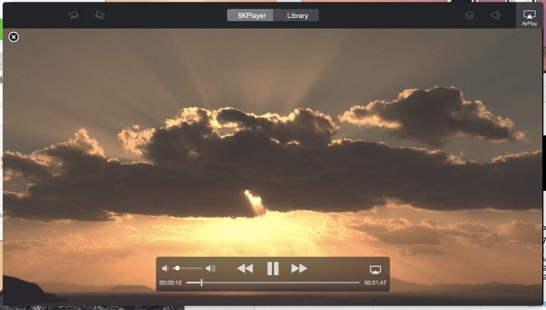The width and height of the screenshot is (546, 310).
Task: Click the elapsed time 00:00:10 label
Action: pos(170,283)
